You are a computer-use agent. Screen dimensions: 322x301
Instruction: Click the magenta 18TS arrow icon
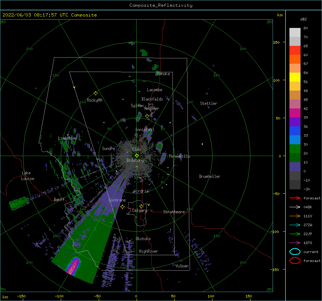[295, 243]
